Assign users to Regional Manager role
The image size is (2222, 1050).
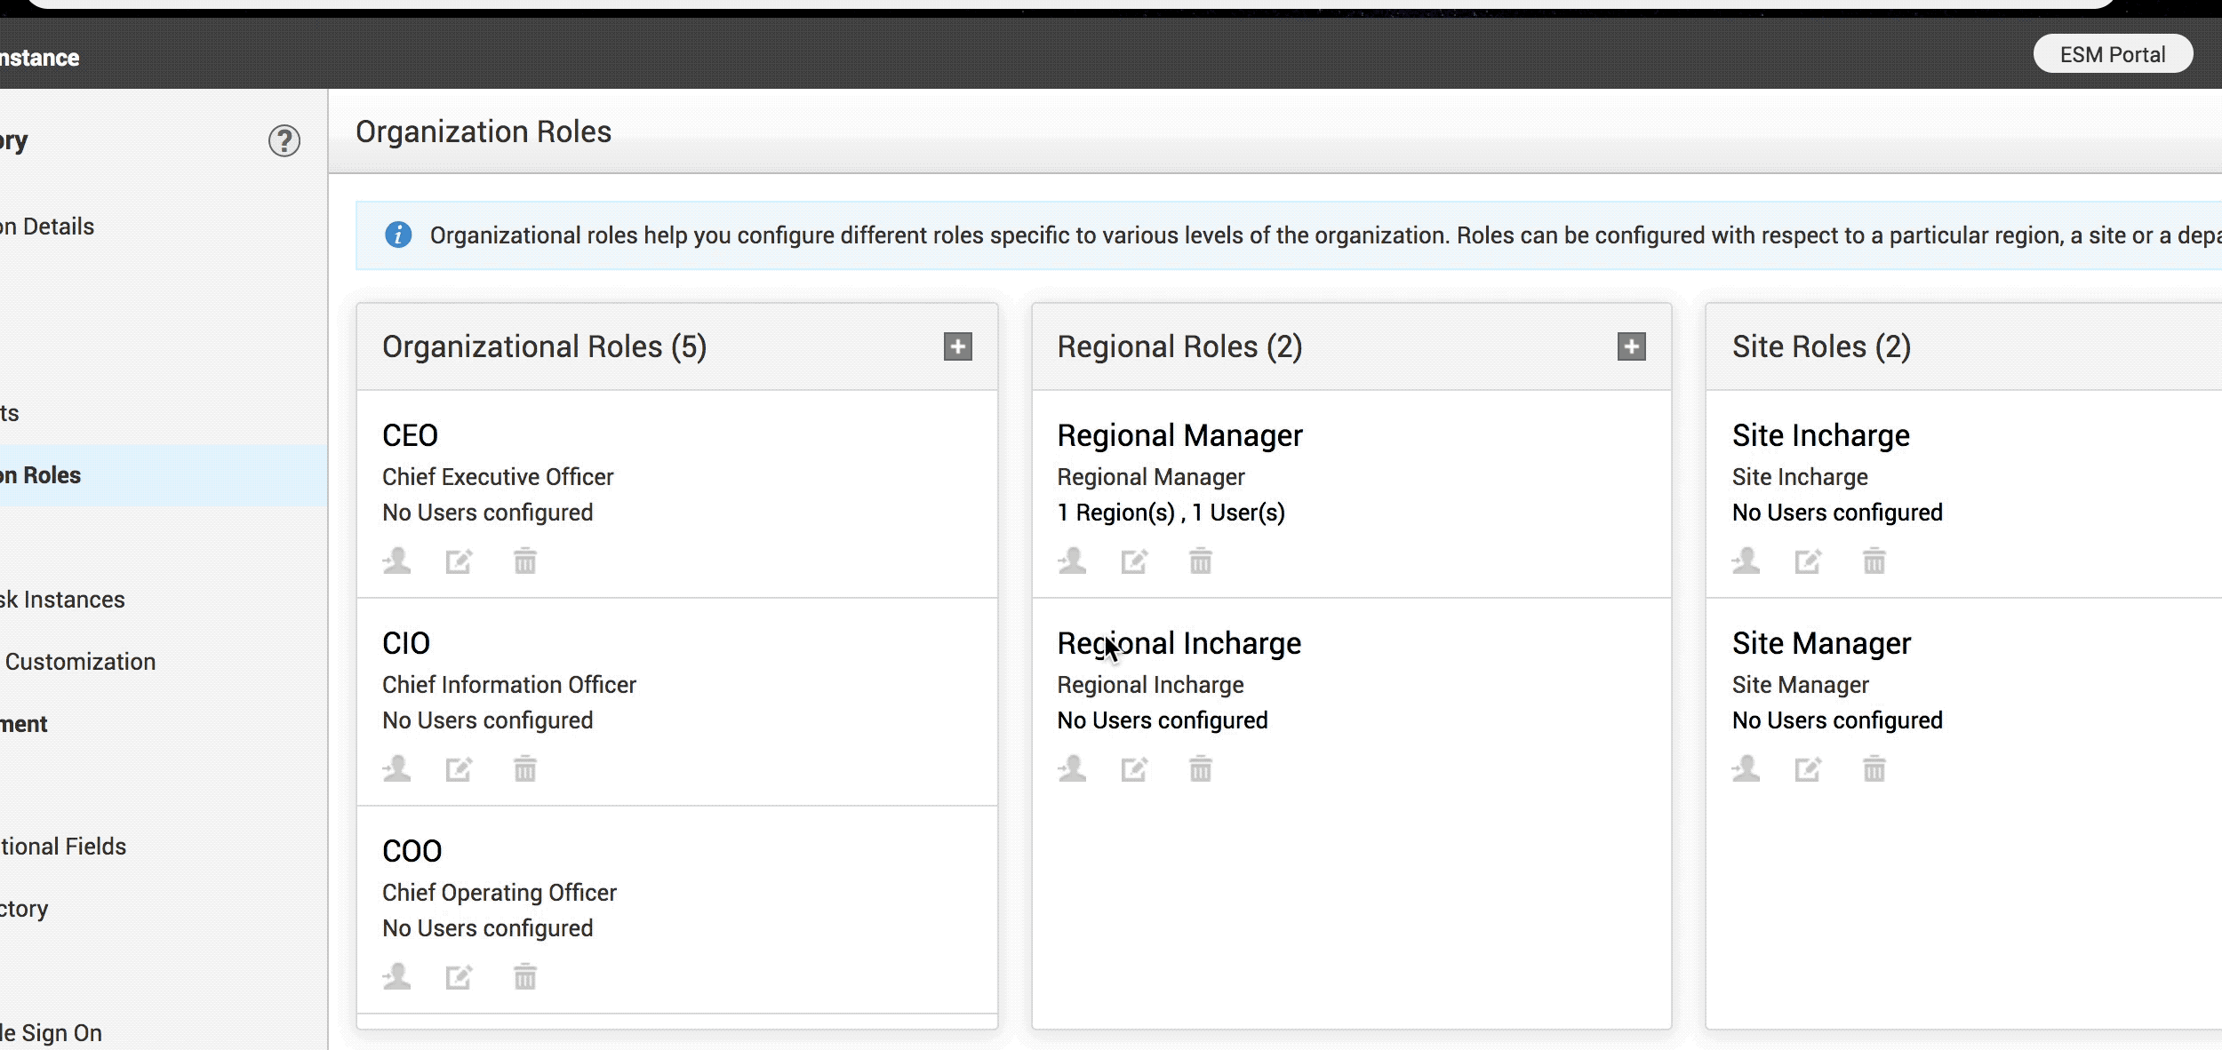1072,561
